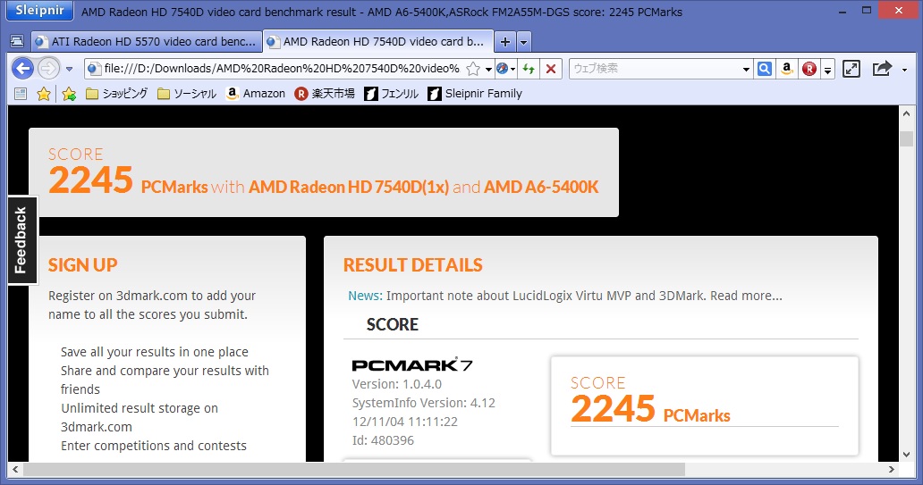This screenshot has height=485, width=923.
Task: Open address bar history dropdown arrow
Action: [488, 69]
